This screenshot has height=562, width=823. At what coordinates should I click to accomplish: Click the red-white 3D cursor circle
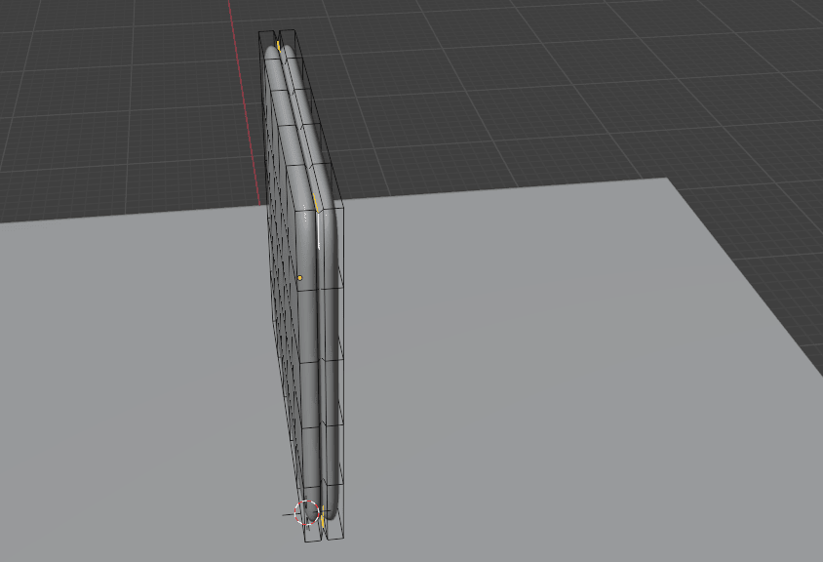point(306,511)
